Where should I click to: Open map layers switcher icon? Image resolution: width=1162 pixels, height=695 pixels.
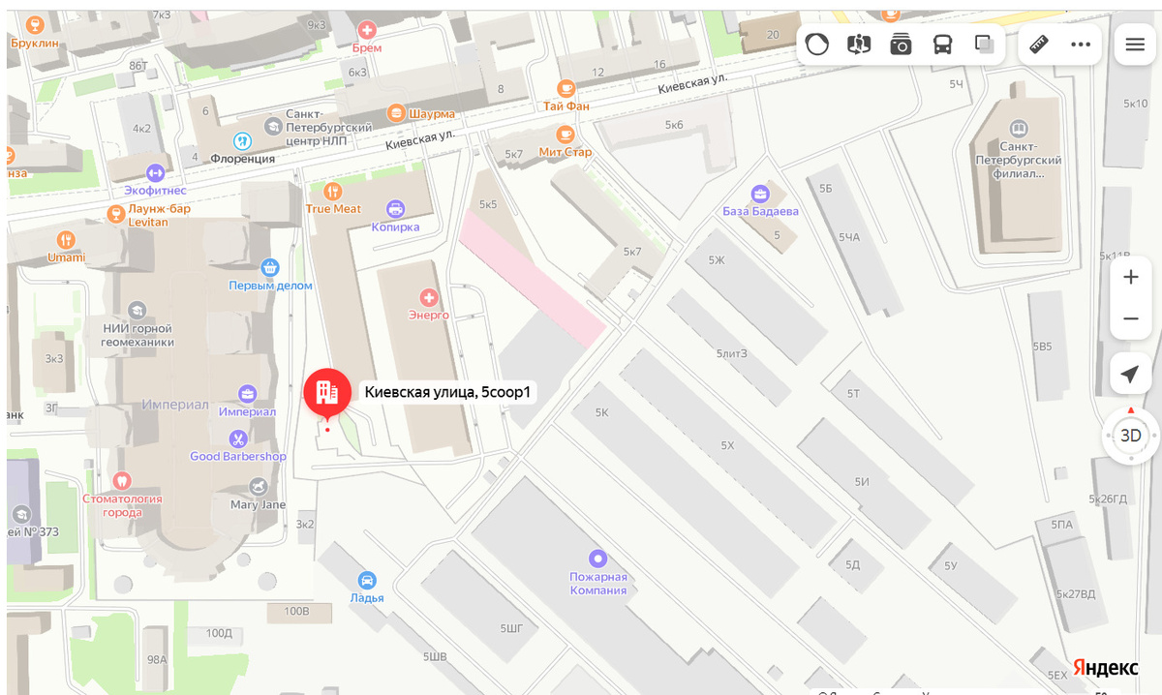984,45
